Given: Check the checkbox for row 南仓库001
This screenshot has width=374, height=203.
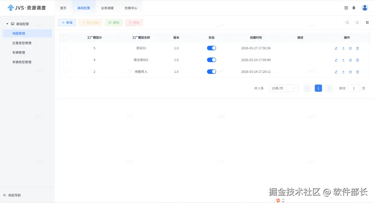Looking at the screenshot, I should click(65, 60).
